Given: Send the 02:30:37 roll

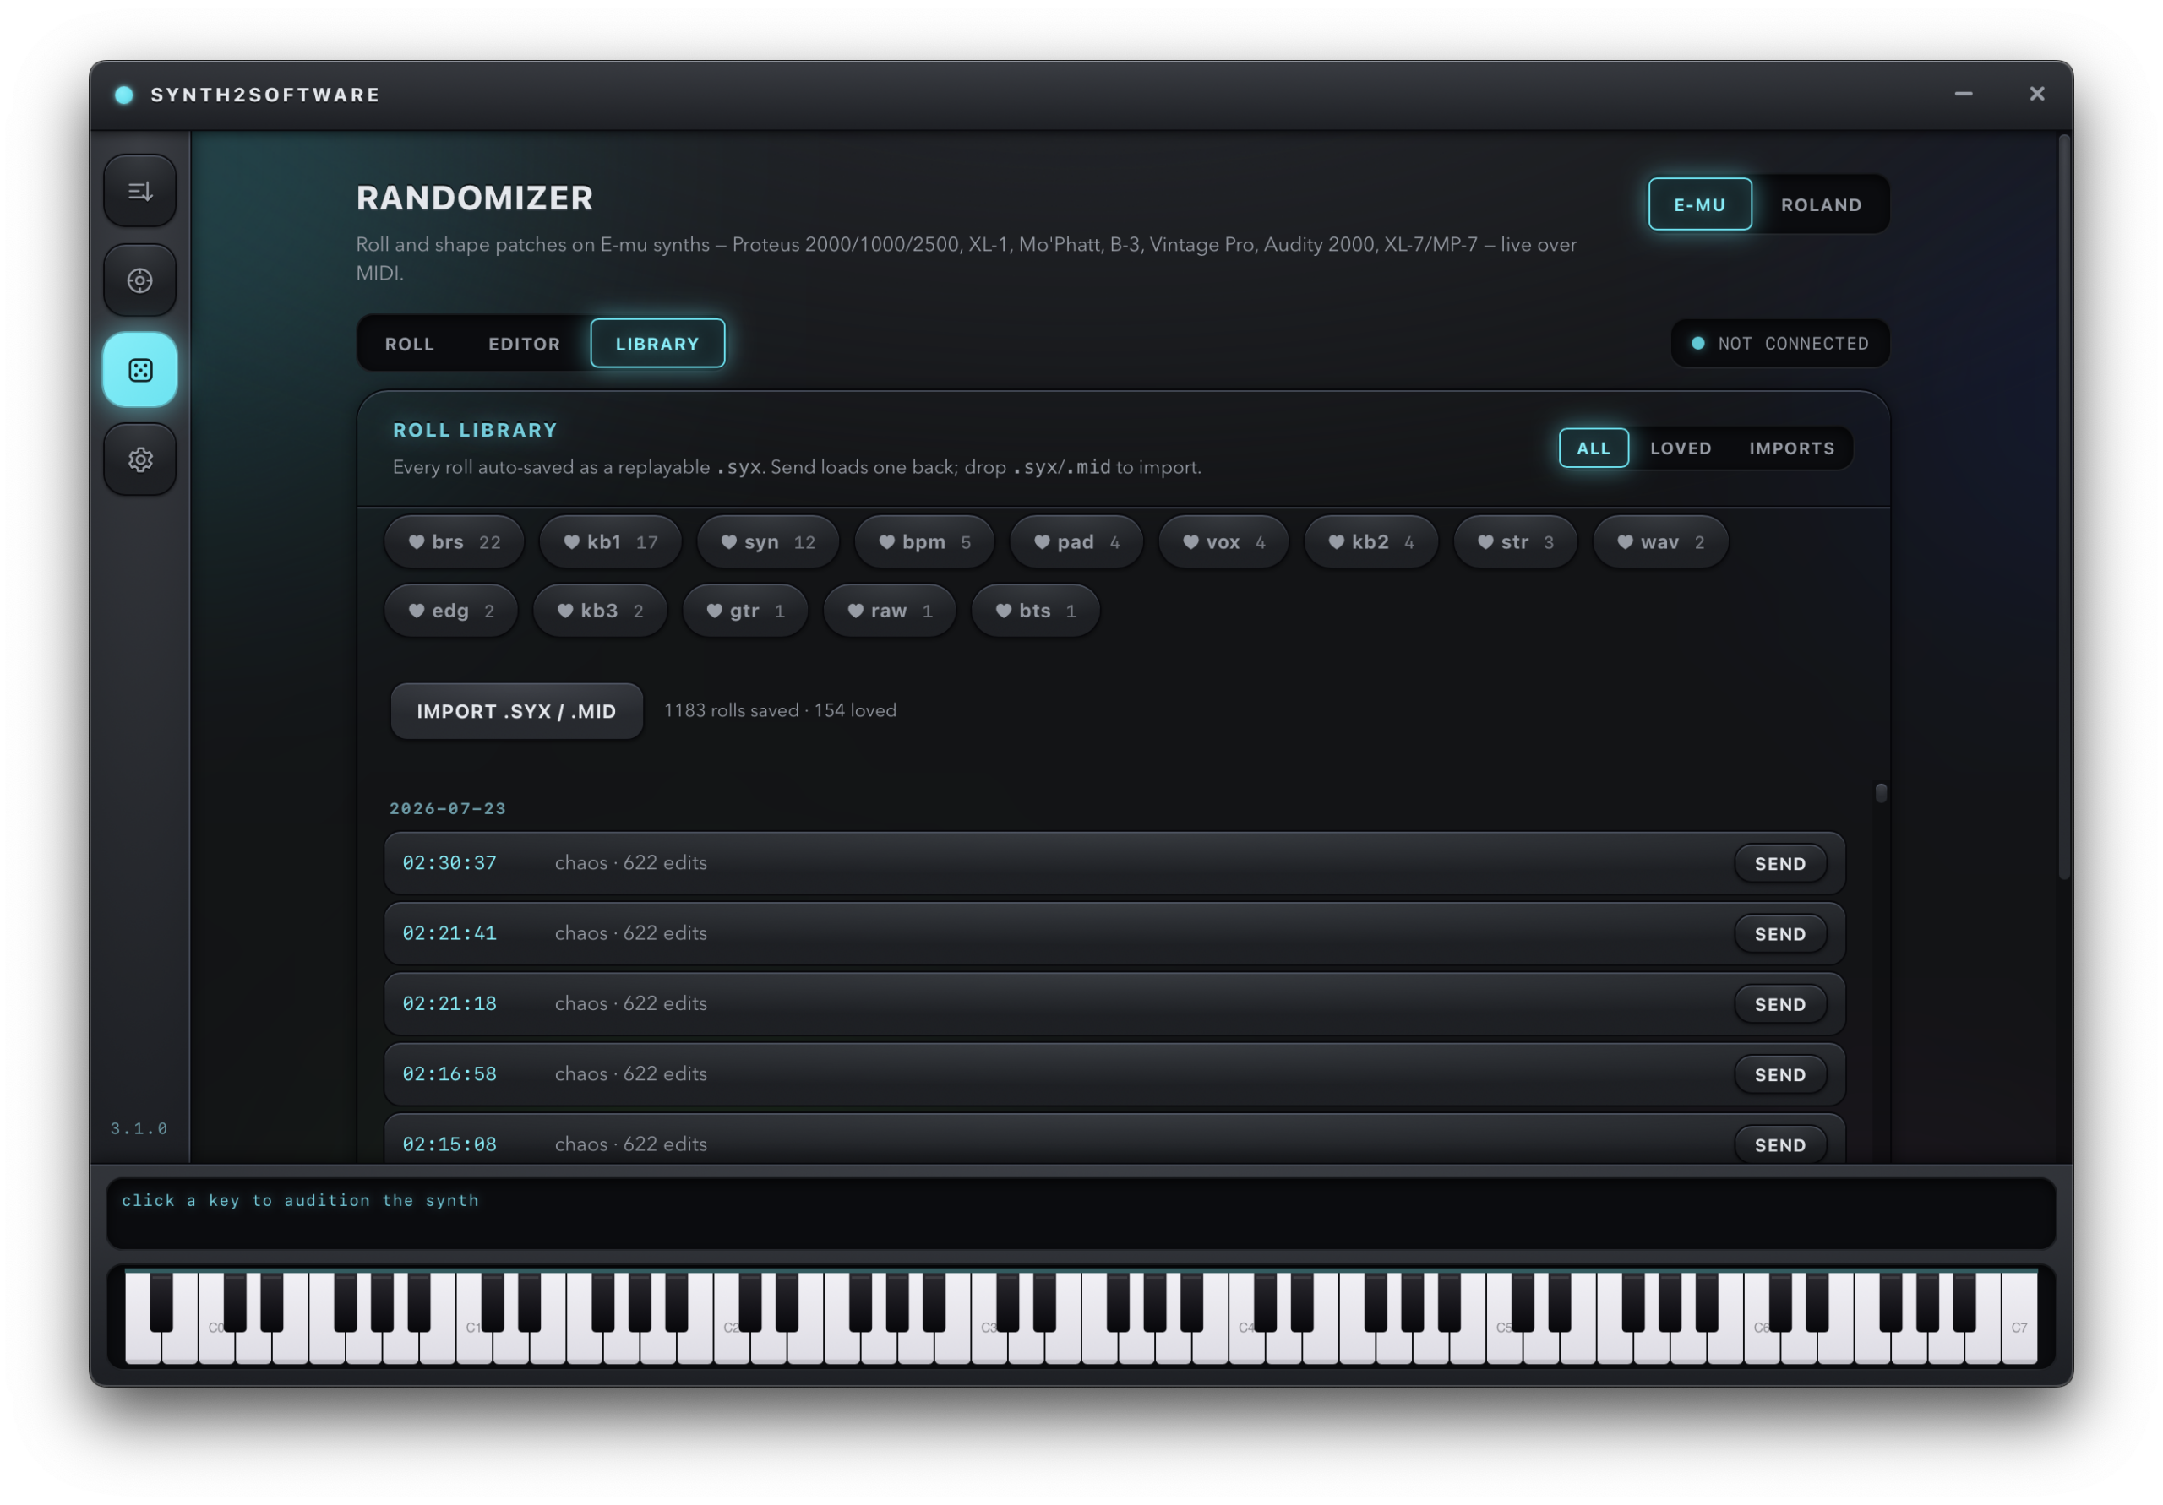Looking at the screenshot, I should 1779,864.
